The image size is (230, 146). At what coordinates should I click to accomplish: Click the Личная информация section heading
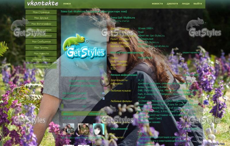(x=124, y=75)
